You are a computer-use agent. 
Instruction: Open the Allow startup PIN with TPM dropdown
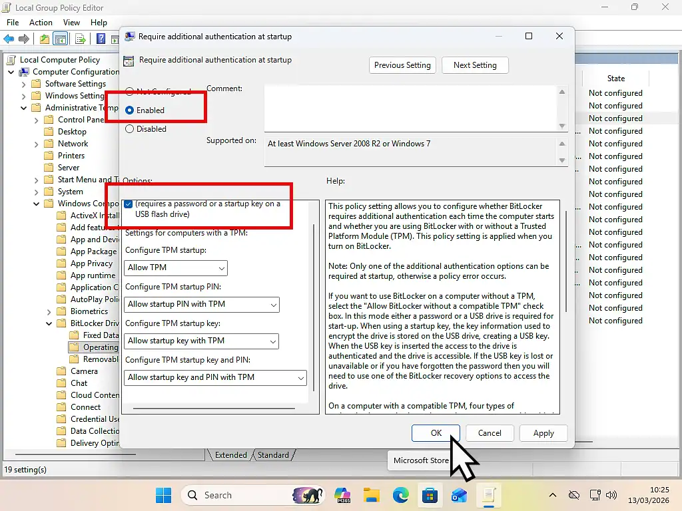pos(273,305)
